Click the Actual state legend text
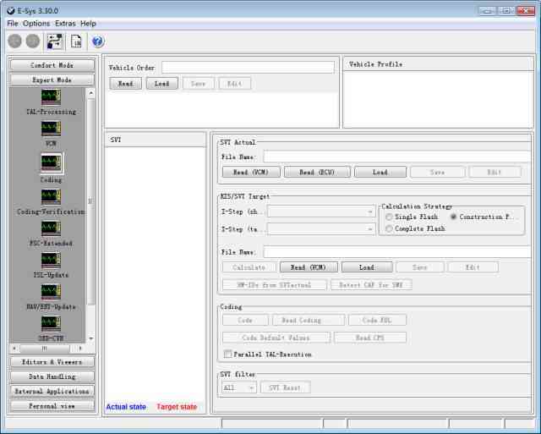 (126, 407)
